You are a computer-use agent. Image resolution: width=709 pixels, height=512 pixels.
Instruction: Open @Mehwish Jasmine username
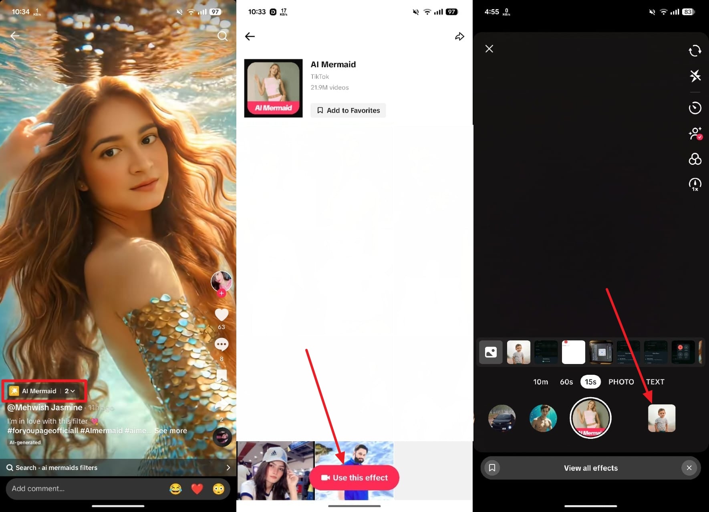45,408
